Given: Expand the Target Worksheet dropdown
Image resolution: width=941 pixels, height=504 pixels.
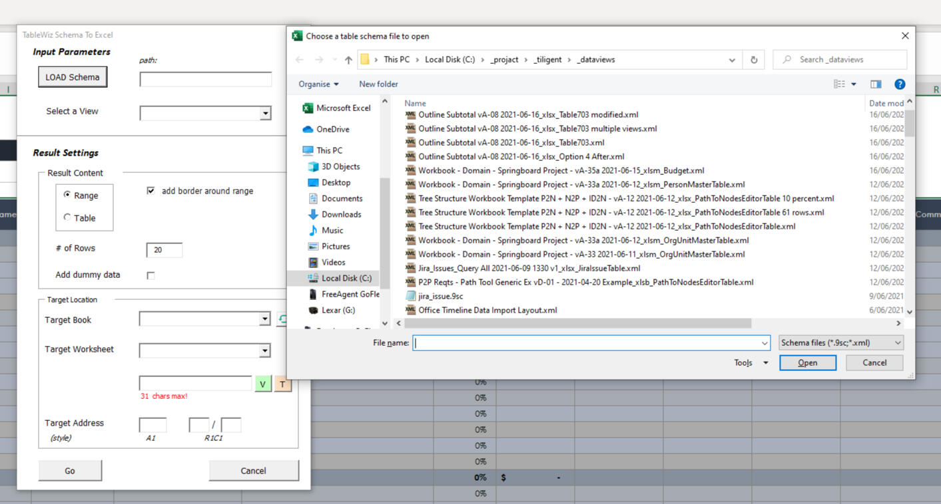Looking at the screenshot, I should pyautogui.click(x=265, y=351).
